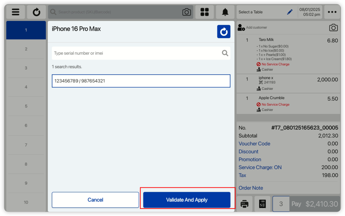This screenshot has width=345, height=216.
Task: Open the Voucher Code link
Action: coord(254,144)
